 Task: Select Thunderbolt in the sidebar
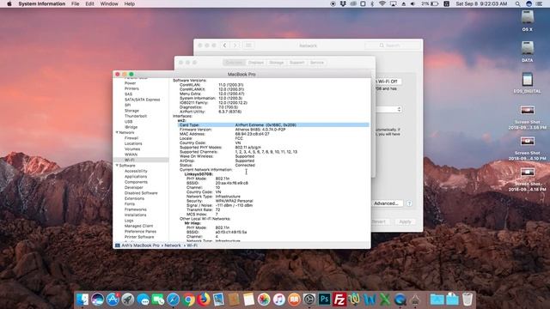(136, 116)
